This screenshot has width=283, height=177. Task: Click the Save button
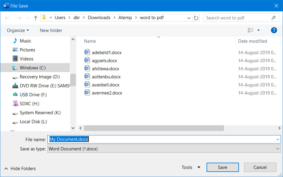[222, 167]
